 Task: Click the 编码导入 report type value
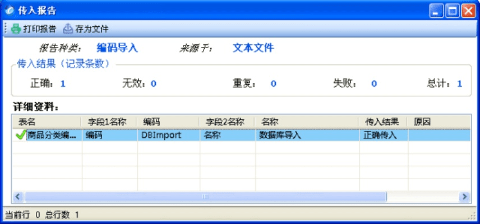coord(117,48)
